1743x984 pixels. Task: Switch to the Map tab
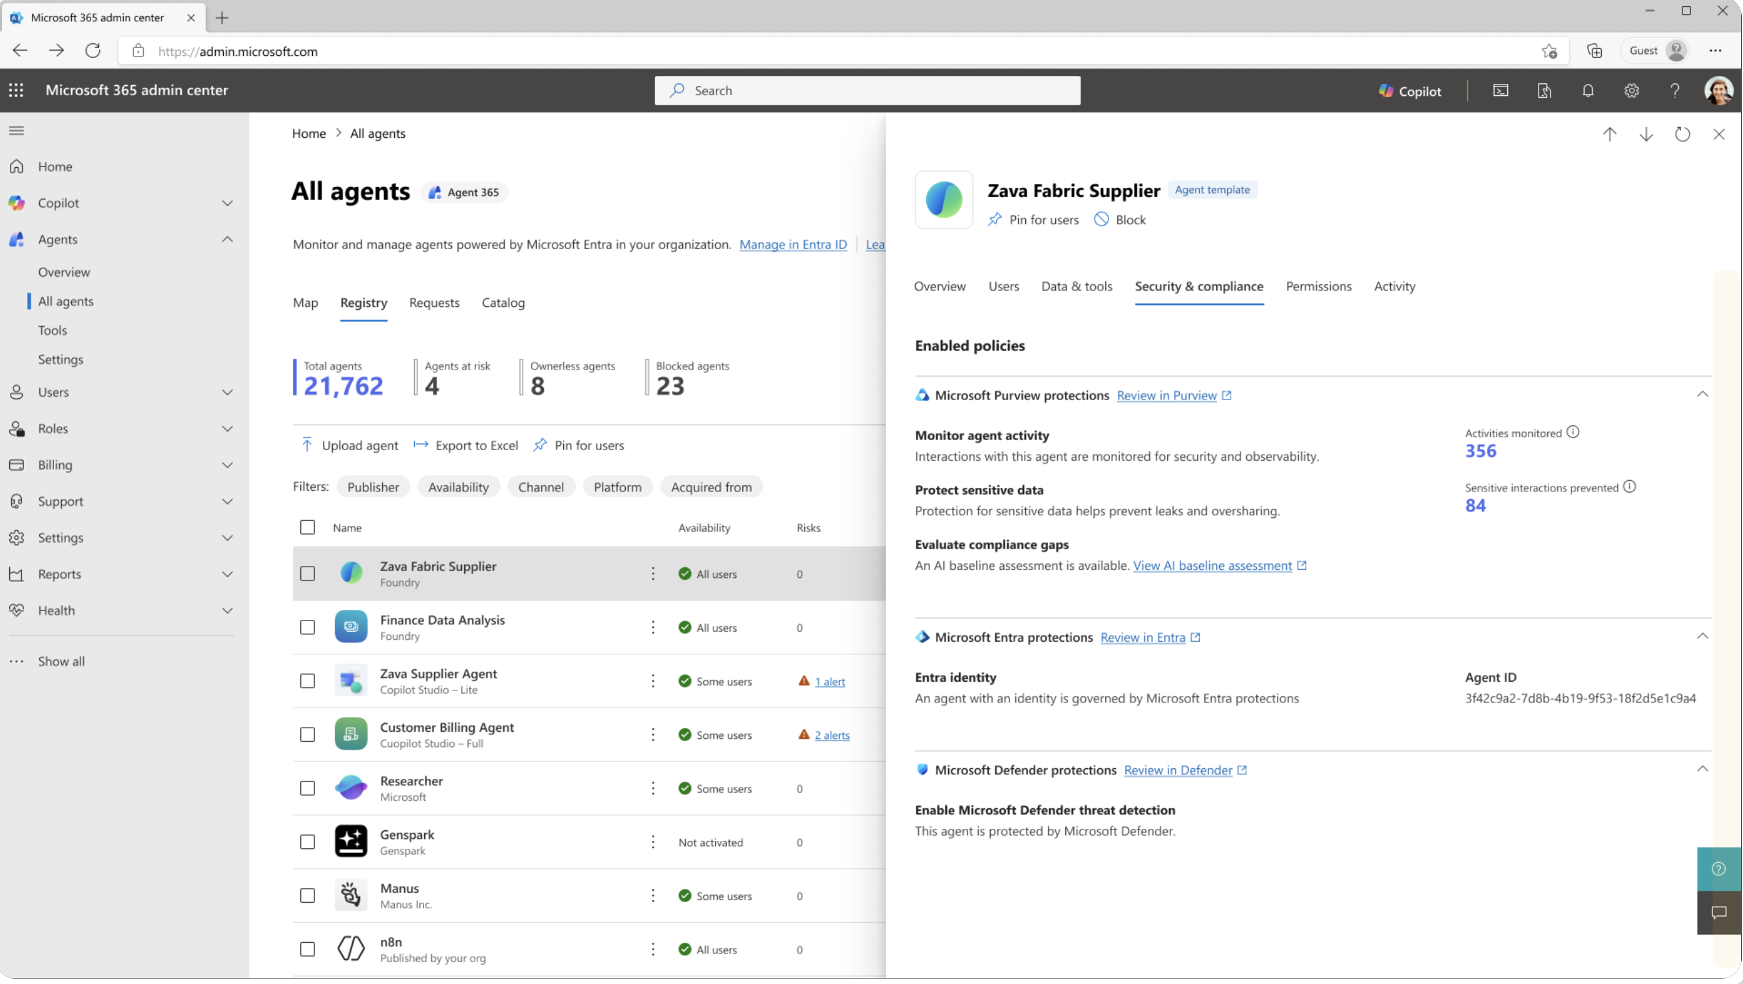click(306, 303)
